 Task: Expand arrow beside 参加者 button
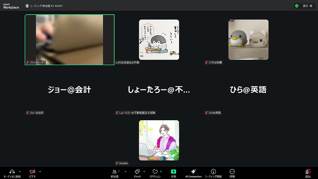126,172
